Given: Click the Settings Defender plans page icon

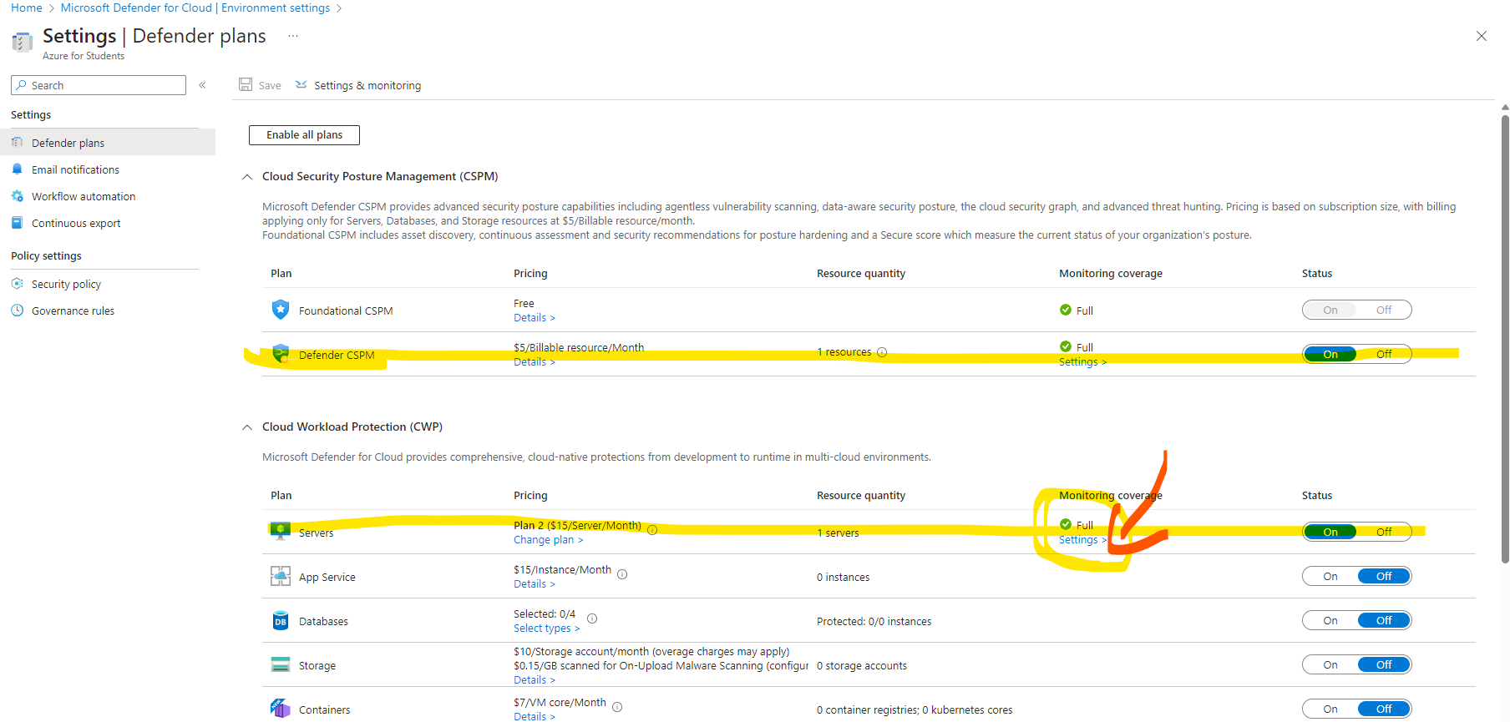Looking at the screenshot, I should point(22,42).
